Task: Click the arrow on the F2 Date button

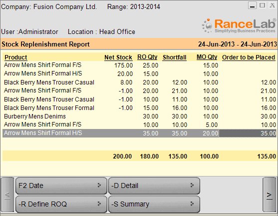Action: point(99,185)
